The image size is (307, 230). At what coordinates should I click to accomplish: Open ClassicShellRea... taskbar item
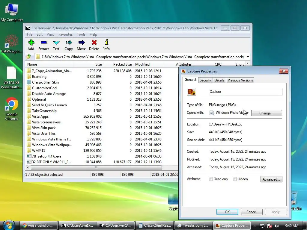[155, 226]
